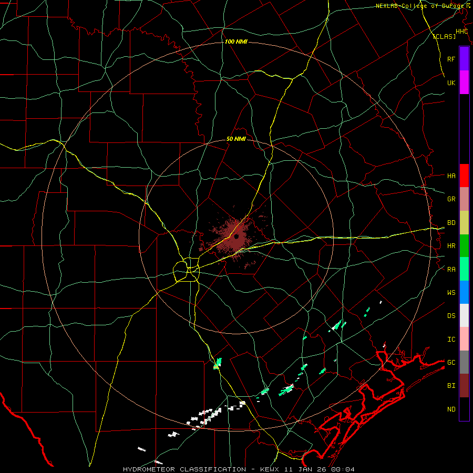Click the ND legend label
The width and height of the screenshot is (473, 473).
coord(451,409)
